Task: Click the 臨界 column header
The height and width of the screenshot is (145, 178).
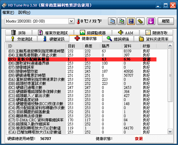Action: click(111, 46)
